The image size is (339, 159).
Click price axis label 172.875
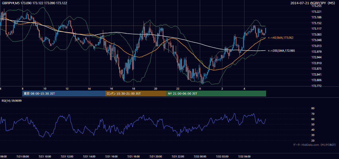tap(316, 69)
